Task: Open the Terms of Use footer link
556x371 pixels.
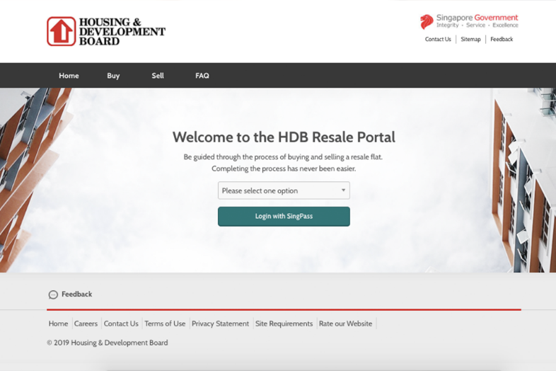Action: tap(165, 324)
